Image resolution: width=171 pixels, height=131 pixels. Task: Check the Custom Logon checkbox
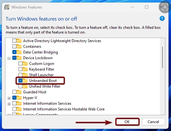click(x=20, y=63)
